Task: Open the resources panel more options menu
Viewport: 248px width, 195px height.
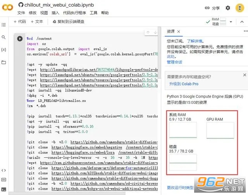Action: pos(246,31)
